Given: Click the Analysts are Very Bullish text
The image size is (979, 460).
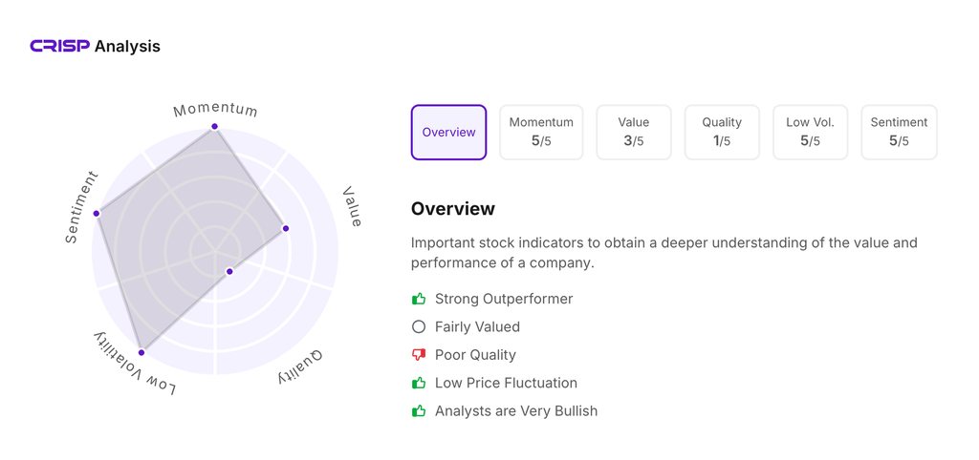Looking at the screenshot, I should tap(516, 411).
